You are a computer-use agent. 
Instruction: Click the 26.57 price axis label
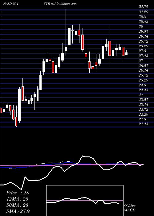[x=144, y=65]
